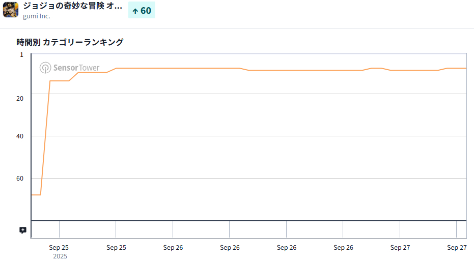
Task: Open the gumi Inc. publisher link
Action: click(37, 16)
